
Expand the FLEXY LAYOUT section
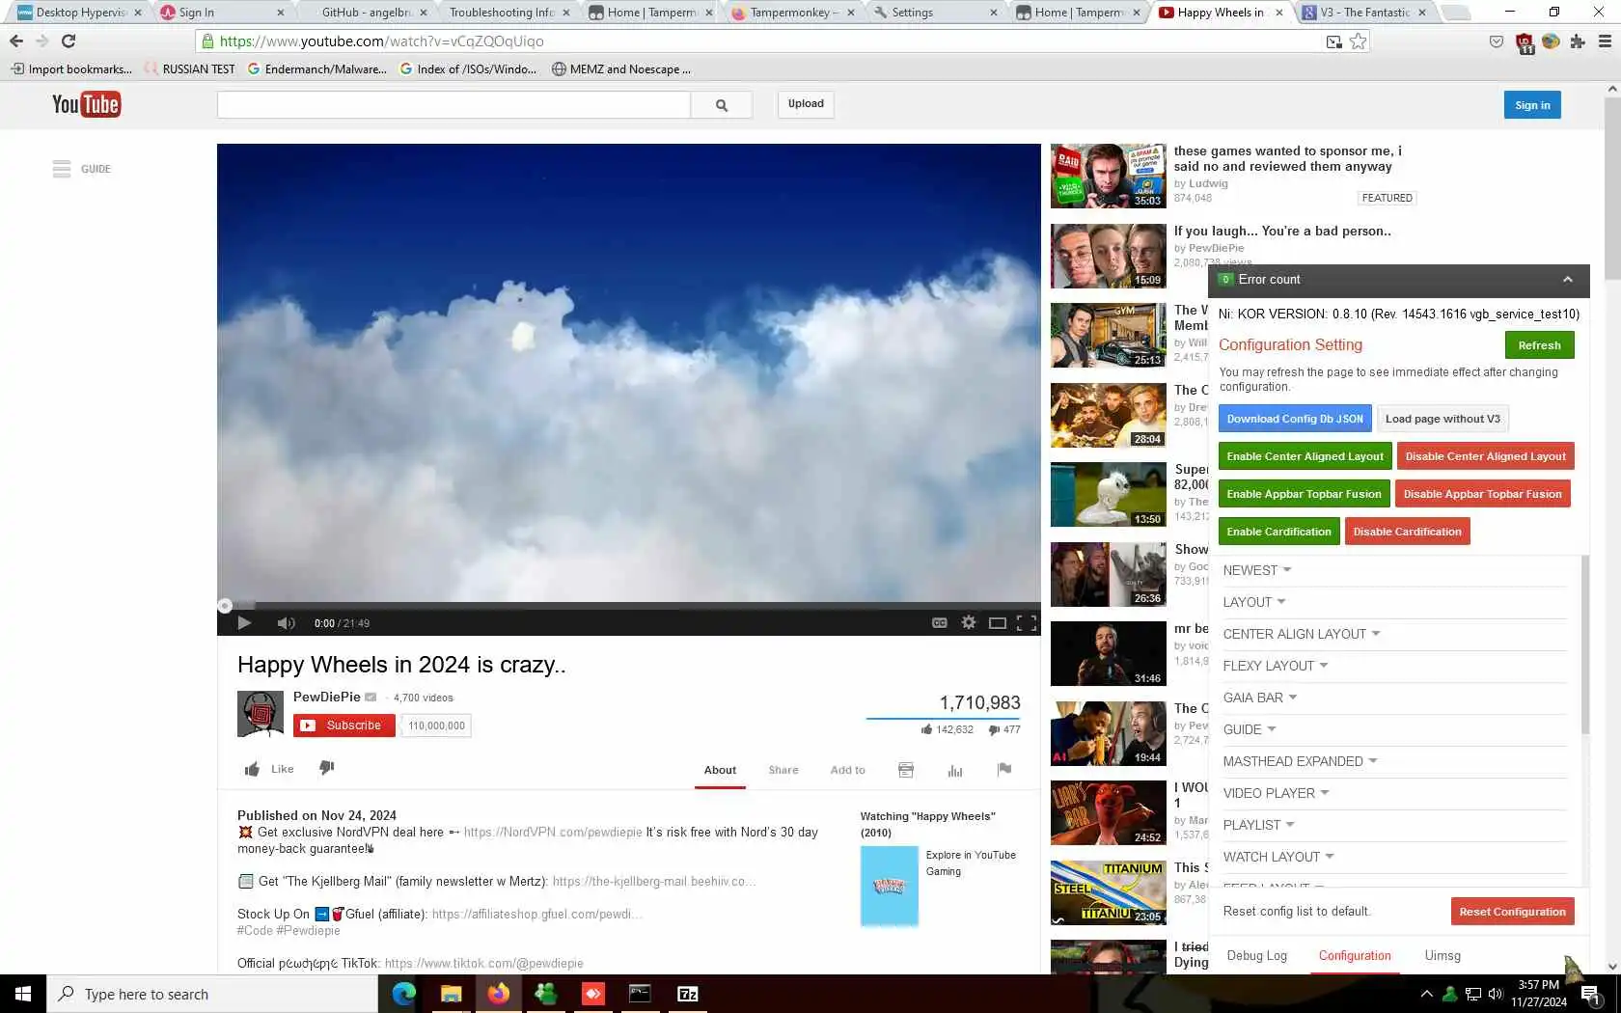coord(1275,666)
